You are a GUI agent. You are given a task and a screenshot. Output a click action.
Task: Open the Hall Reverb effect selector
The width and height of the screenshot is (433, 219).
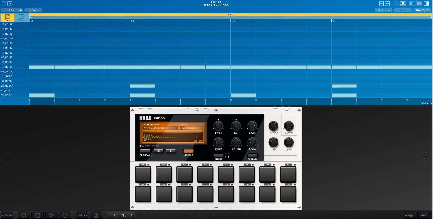[192, 128]
